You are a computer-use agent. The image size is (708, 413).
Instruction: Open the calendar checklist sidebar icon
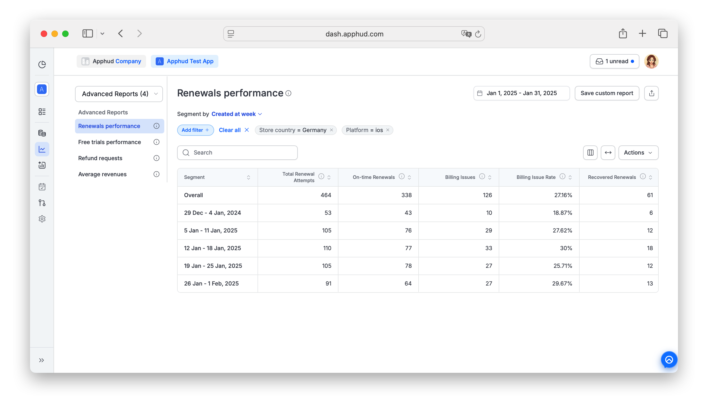(x=42, y=187)
